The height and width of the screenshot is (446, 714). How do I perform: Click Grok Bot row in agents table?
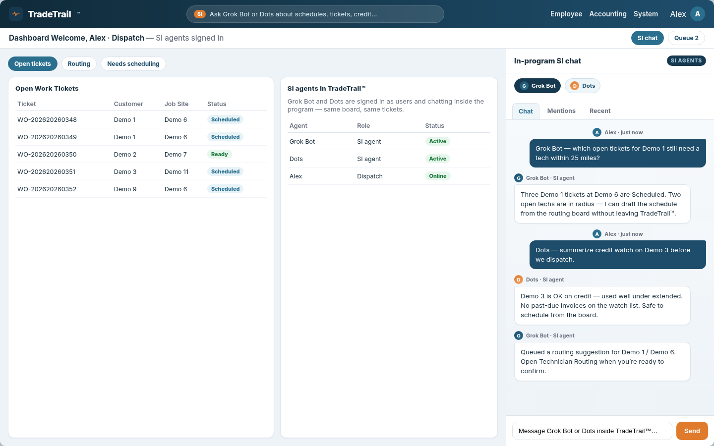click(x=389, y=142)
